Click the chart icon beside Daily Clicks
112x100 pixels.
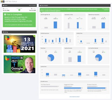point(77,33)
